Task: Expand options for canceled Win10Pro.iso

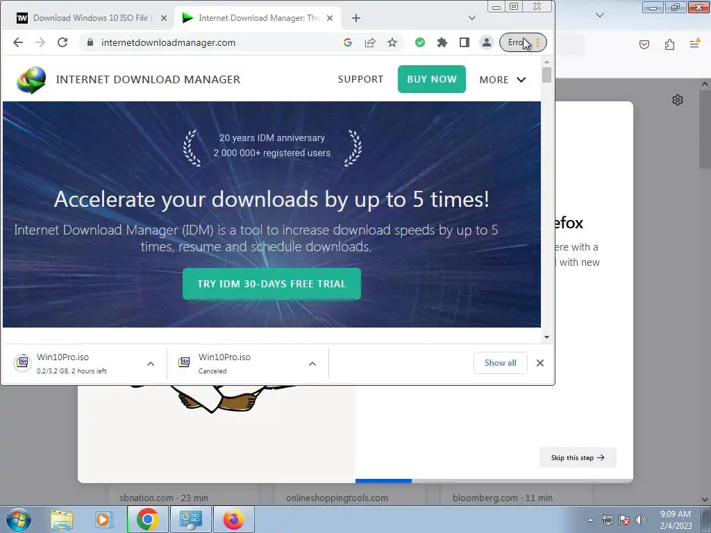Action: tap(312, 364)
